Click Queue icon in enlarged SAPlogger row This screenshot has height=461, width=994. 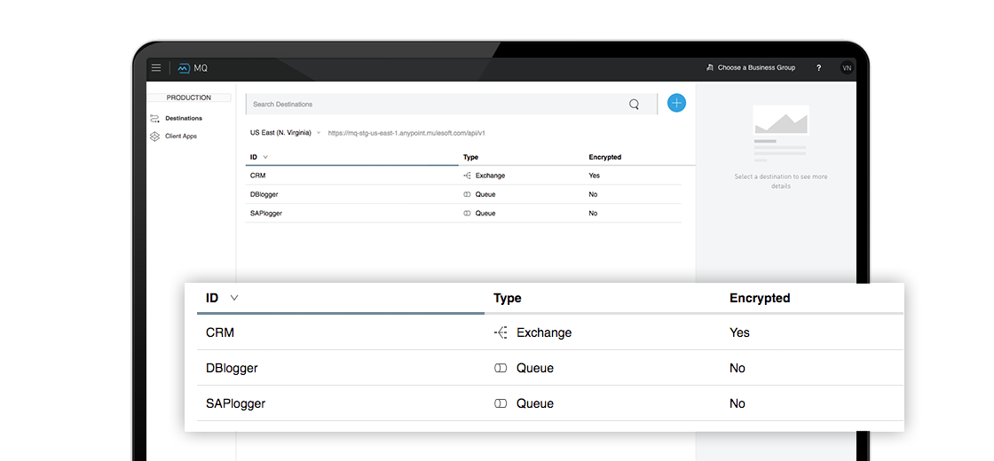point(501,403)
